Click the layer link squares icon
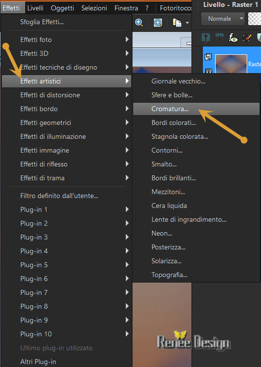 click(x=208, y=57)
